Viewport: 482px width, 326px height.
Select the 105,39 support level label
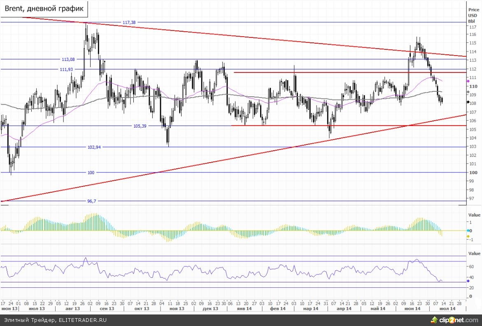140,126
